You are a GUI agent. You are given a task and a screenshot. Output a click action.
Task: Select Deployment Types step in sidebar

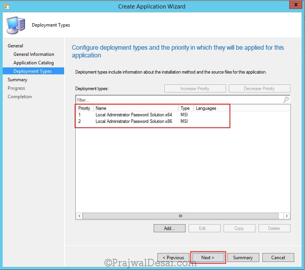coord(33,71)
